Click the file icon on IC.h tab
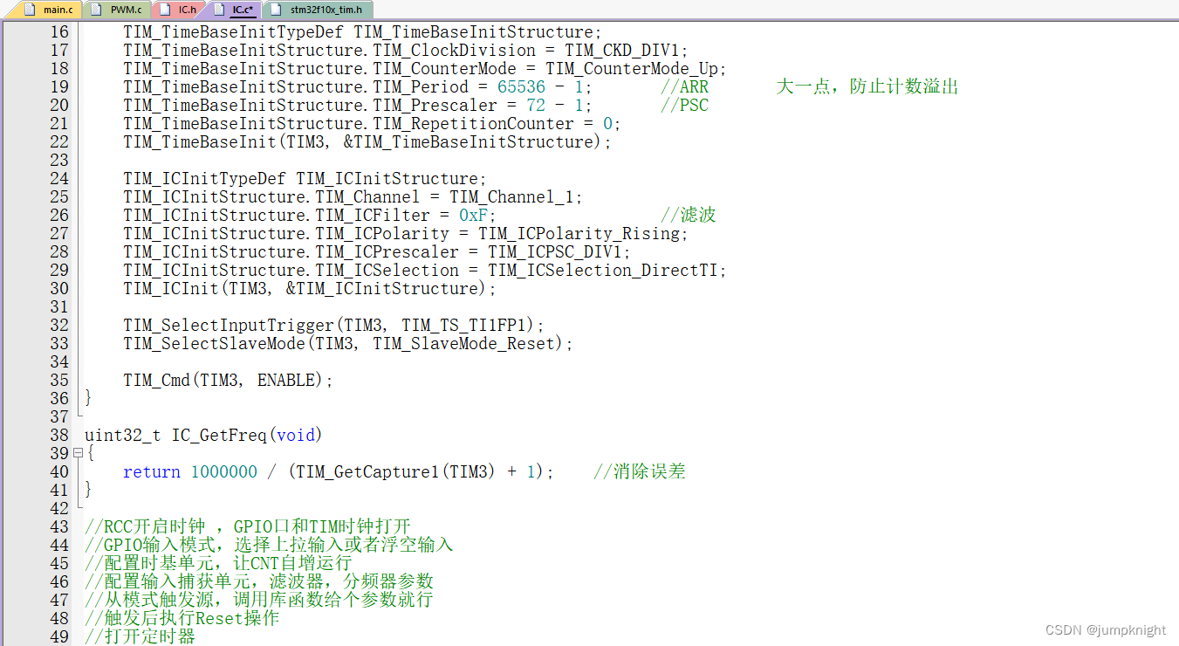 pyautogui.click(x=164, y=10)
